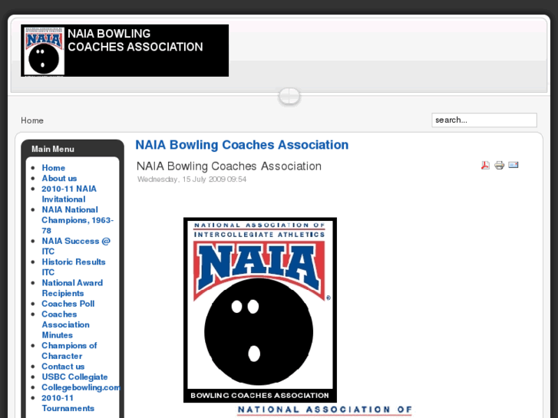This screenshot has width=558, height=418.
Task: Click the email envelope icon
Action: coord(513,165)
